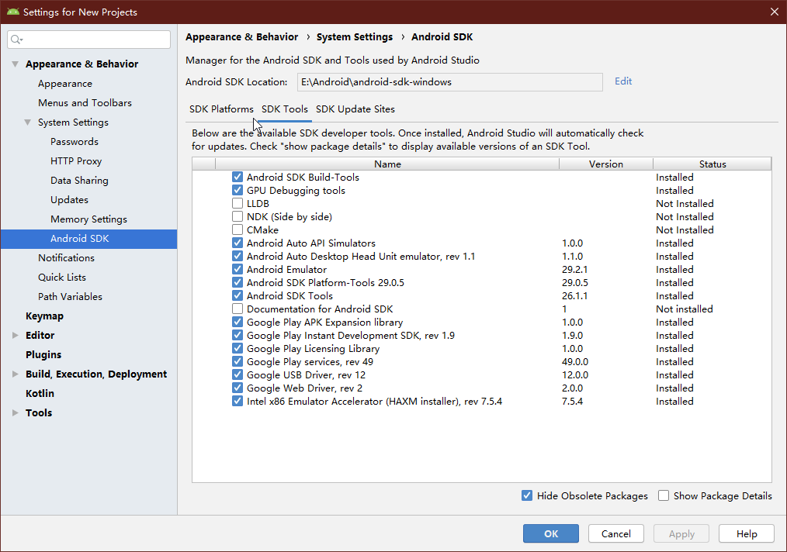Click Edit link for SDK location
Viewport: 787px width, 552px height.
tap(623, 81)
